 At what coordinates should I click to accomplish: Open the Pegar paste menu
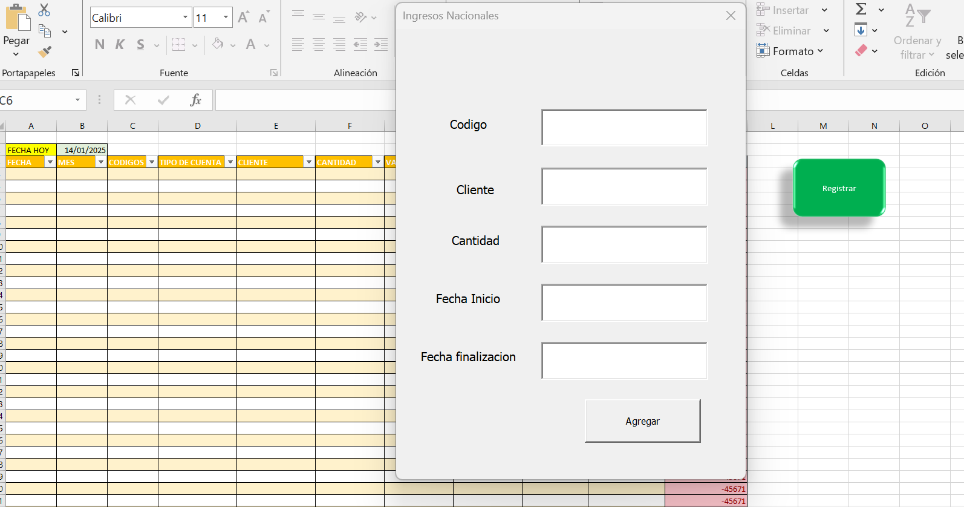click(16, 47)
